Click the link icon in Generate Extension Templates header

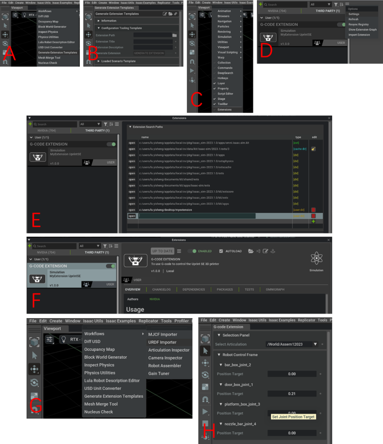pyautogui.click(x=176, y=14)
